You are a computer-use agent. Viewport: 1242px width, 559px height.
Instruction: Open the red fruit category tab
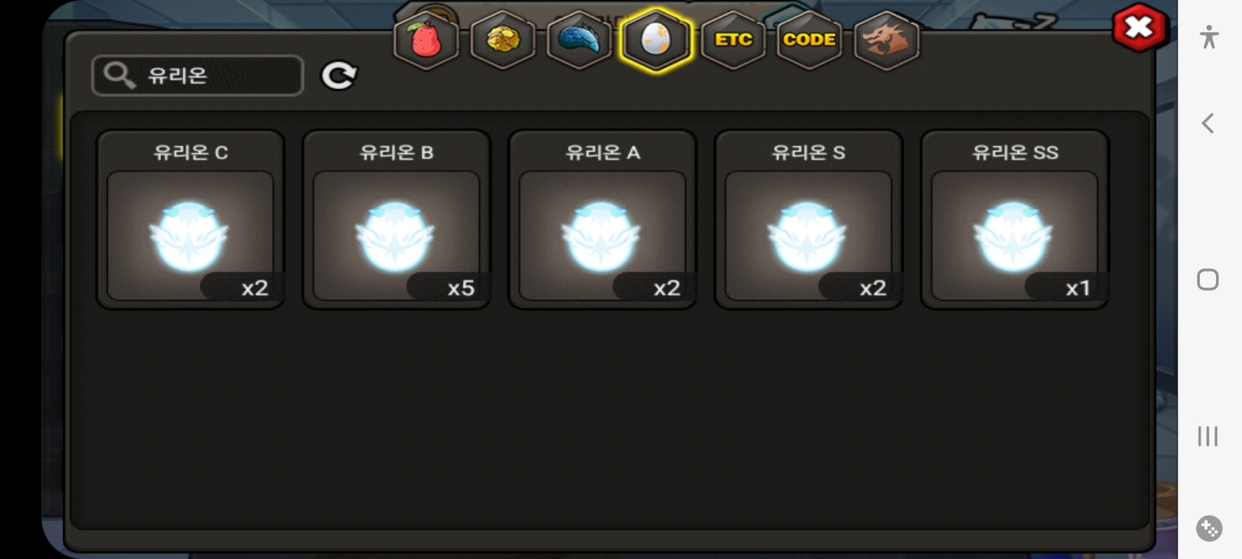tap(426, 40)
